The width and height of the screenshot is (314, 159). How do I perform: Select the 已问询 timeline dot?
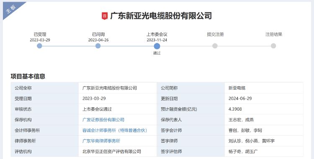[98, 46]
